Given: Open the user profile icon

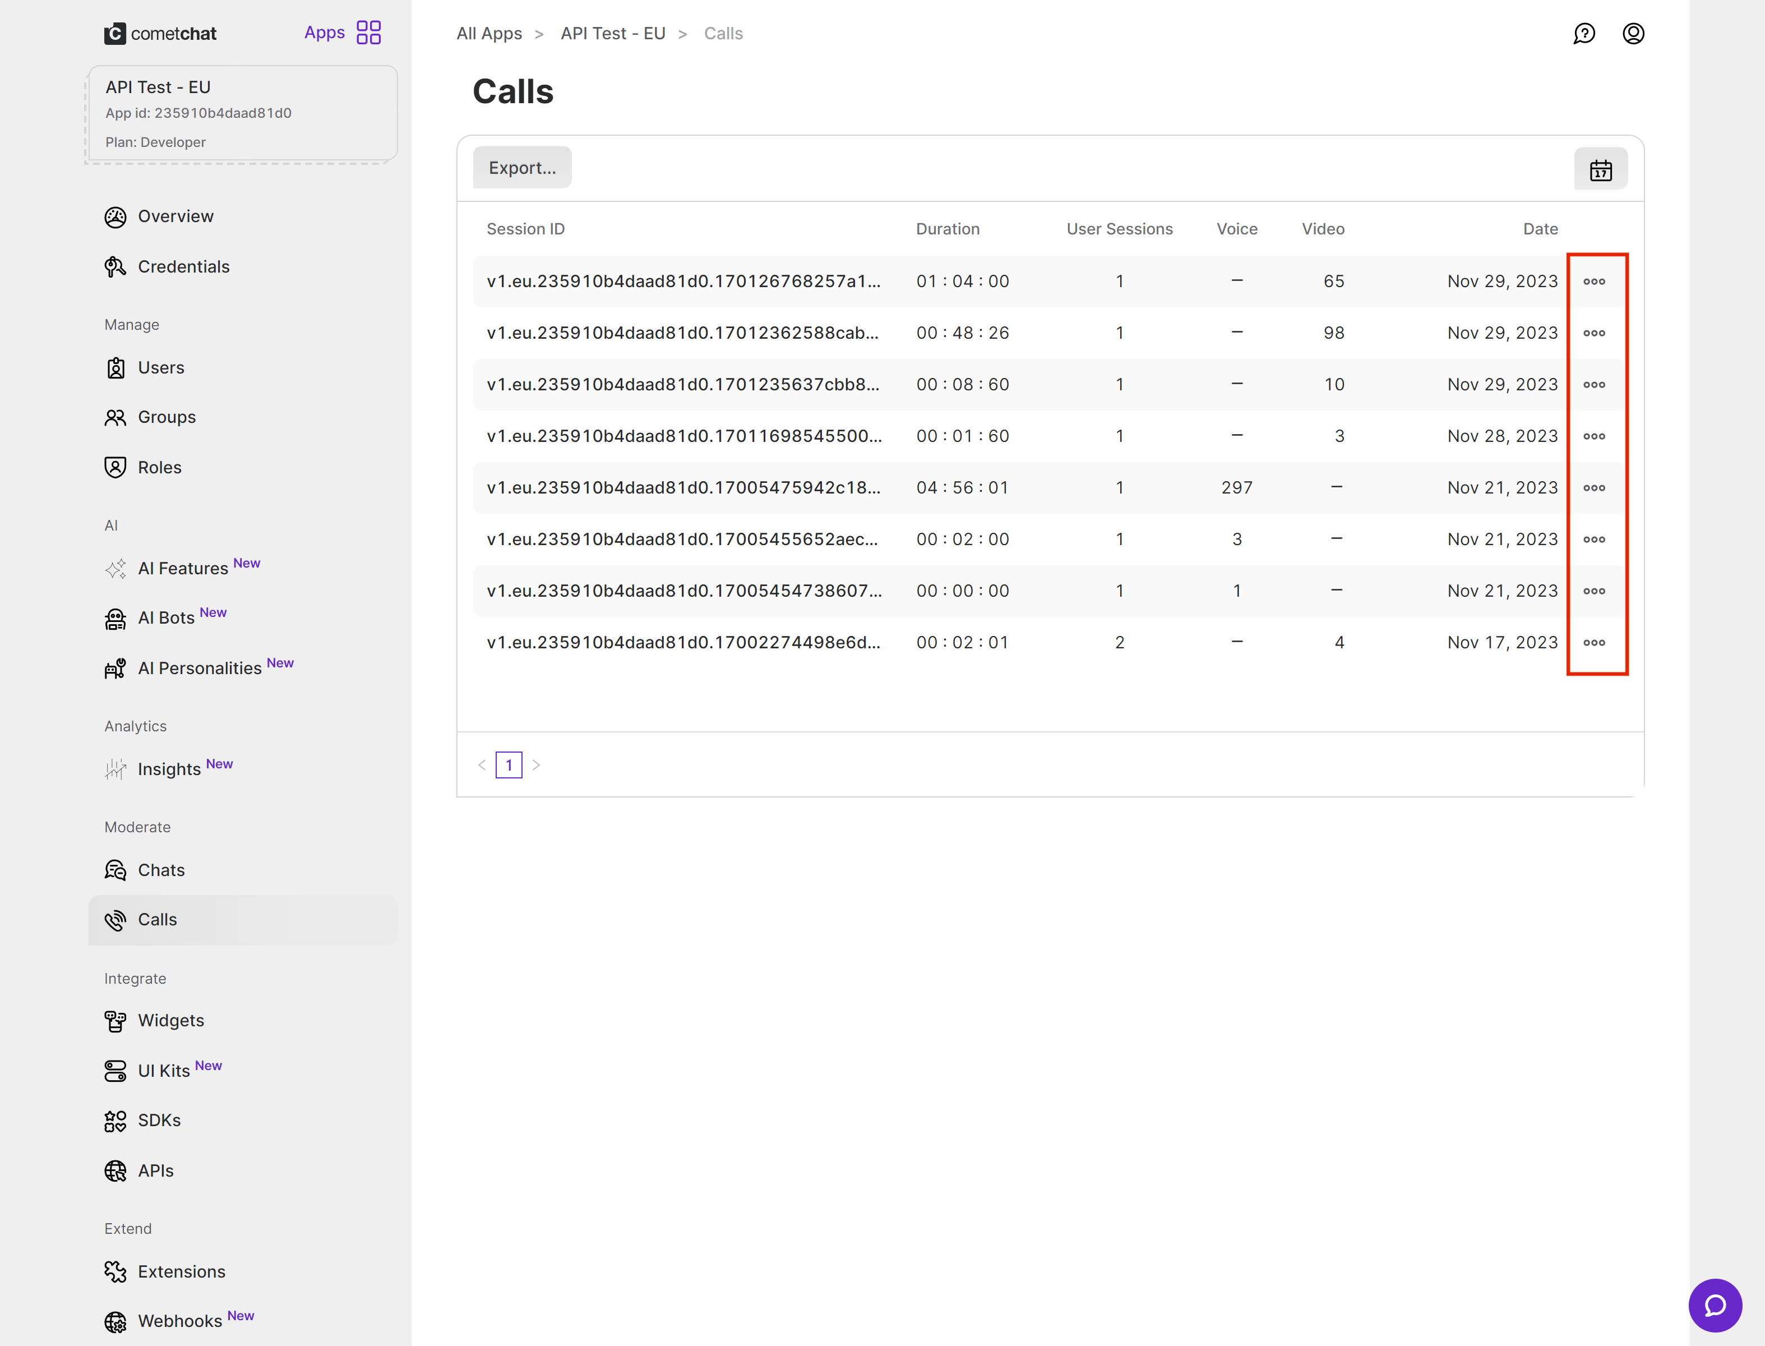Looking at the screenshot, I should (1633, 34).
